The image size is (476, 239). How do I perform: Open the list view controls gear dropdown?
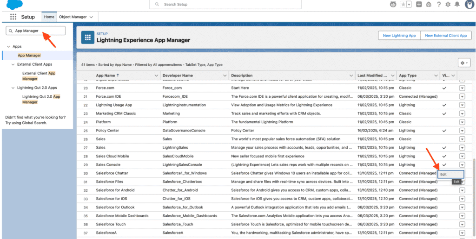point(464,62)
